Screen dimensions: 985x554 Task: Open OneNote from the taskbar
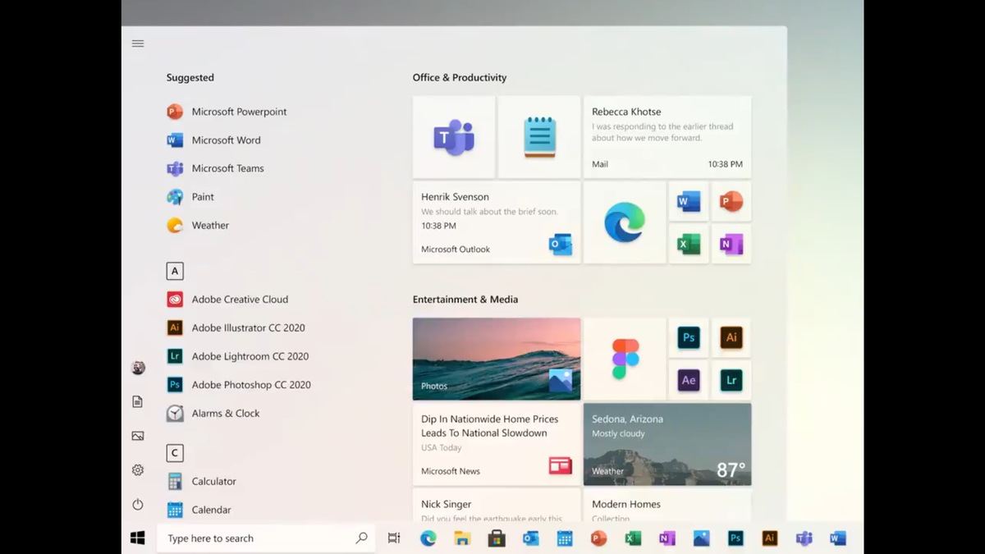pyautogui.click(x=667, y=538)
